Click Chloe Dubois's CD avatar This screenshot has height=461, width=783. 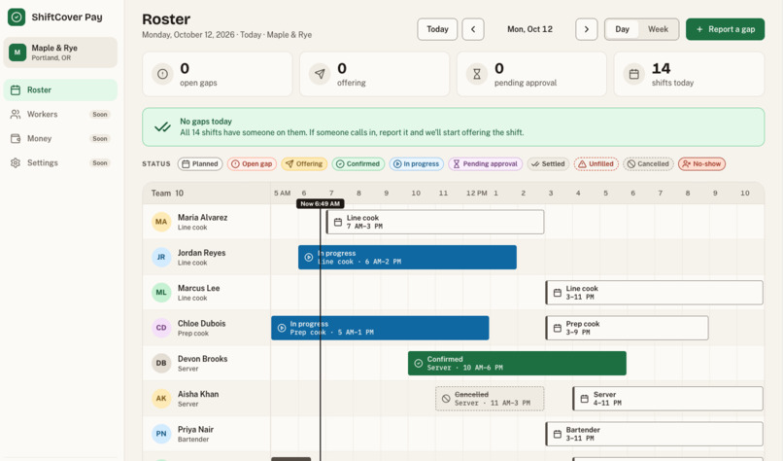click(161, 328)
